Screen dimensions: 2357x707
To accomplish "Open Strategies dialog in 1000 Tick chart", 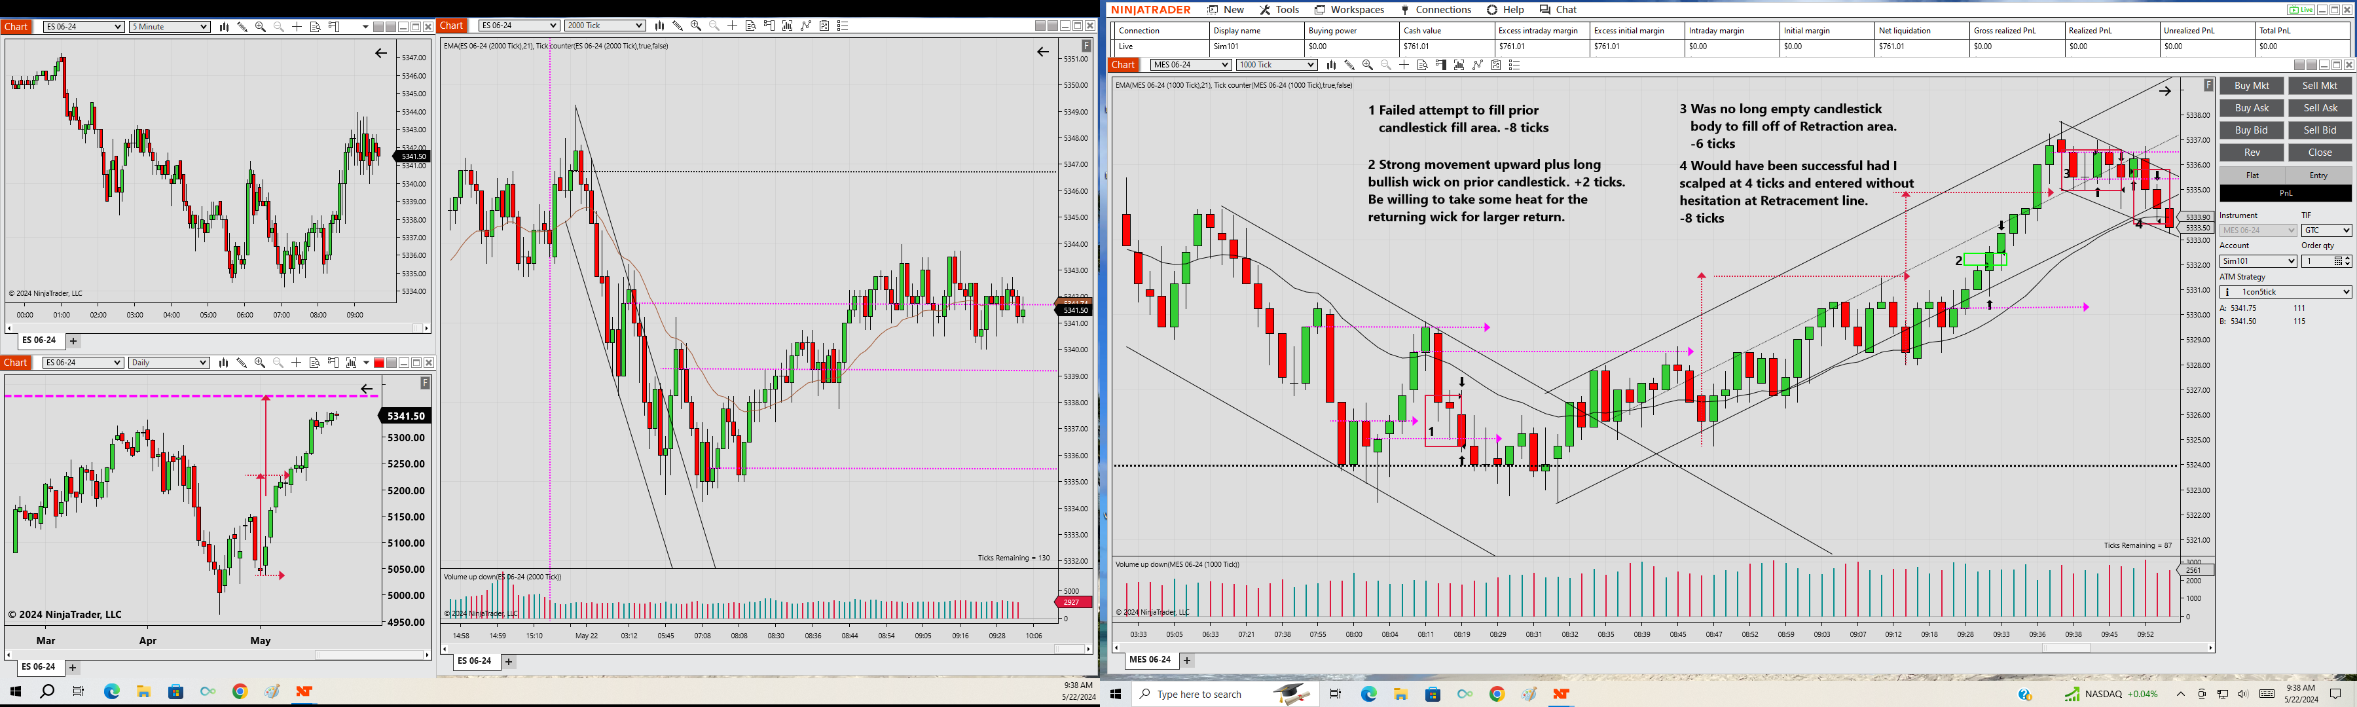I will pos(1478,65).
